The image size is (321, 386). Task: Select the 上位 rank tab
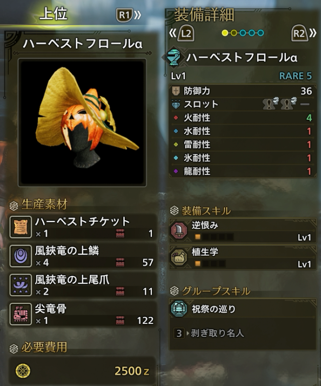53,13
